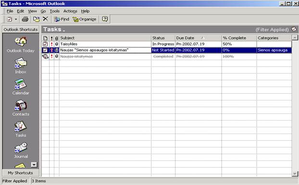Mark Taisykles task complete checkbox
Screen dimensions: 299x185
click(45, 44)
